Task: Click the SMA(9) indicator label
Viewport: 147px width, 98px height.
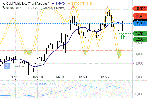Action: click(x=60, y=4)
